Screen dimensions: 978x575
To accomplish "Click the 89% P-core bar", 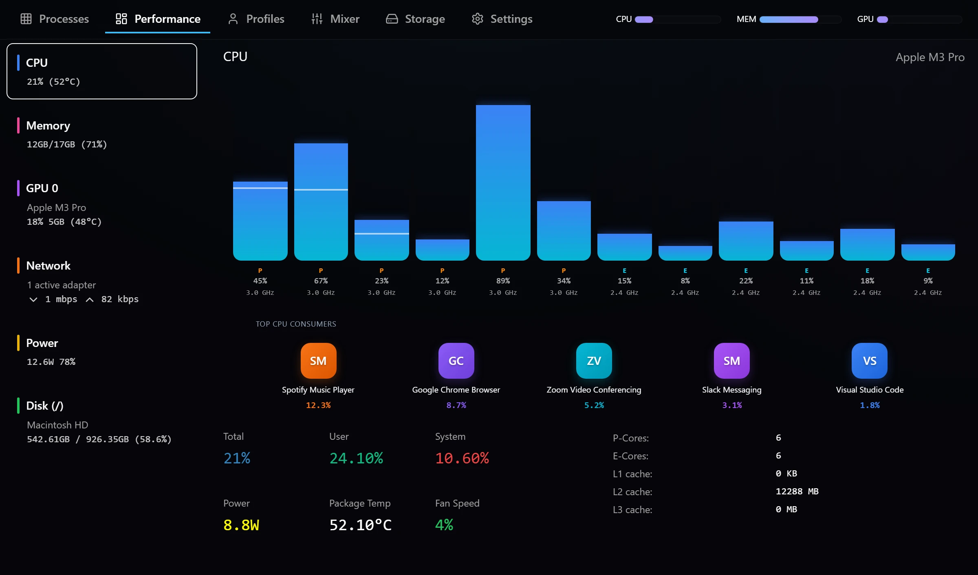I will click(503, 182).
